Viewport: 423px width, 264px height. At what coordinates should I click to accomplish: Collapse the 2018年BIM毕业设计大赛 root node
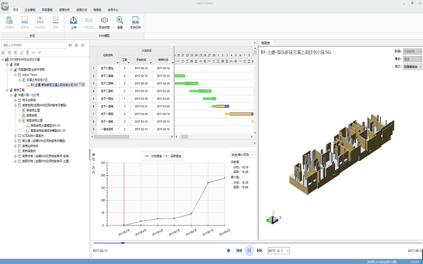click(x=3, y=60)
